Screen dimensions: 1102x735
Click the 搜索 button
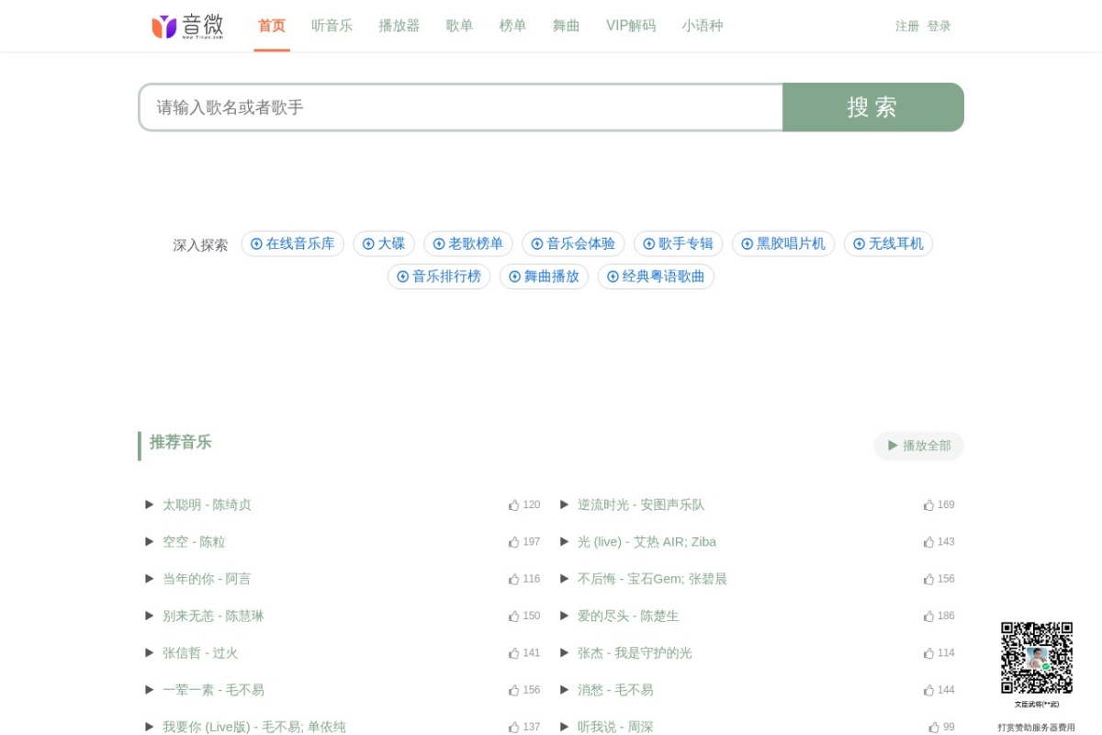(x=872, y=107)
